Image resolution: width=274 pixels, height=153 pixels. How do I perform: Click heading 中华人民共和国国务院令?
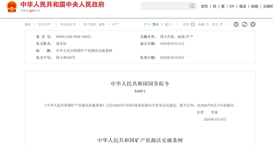pos(140,84)
